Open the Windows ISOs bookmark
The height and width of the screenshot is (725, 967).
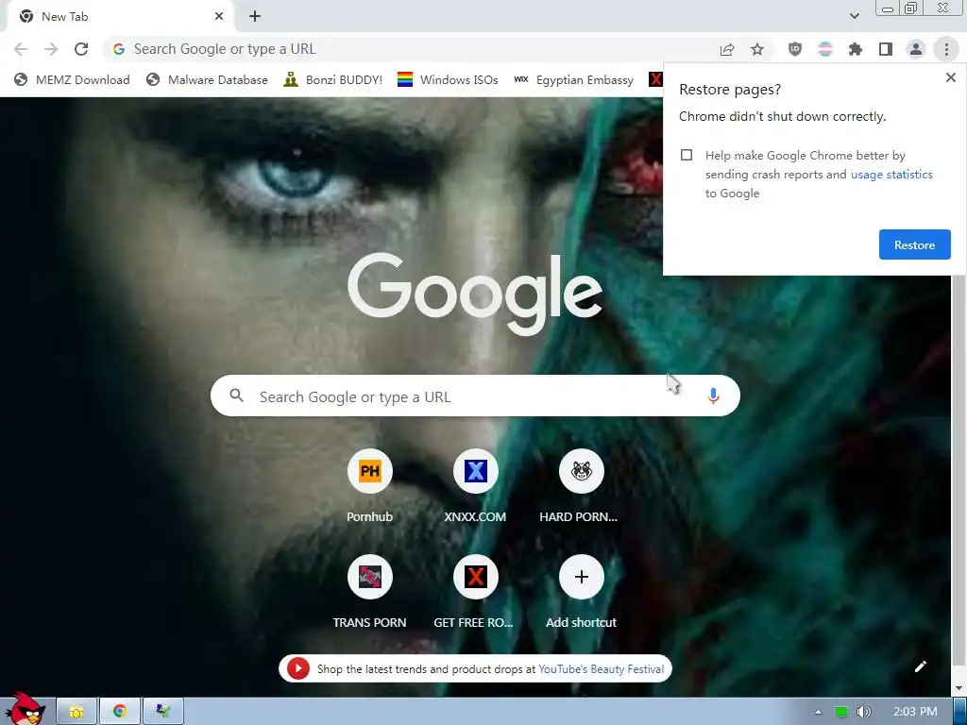pos(448,79)
